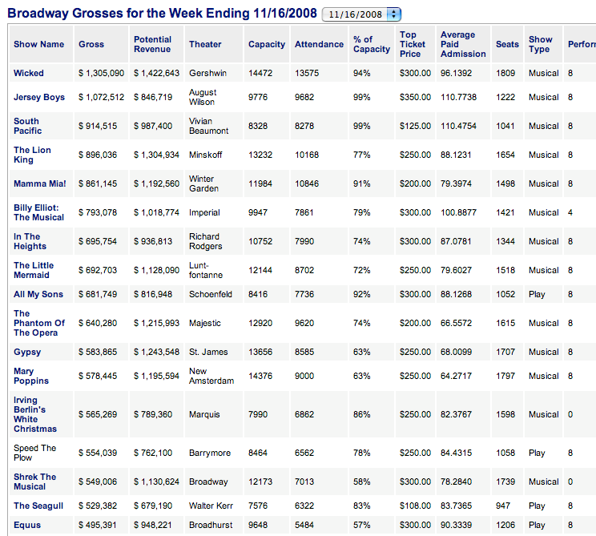Image resolution: width=596 pixels, height=536 pixels.
Task: Click the Gershwin theater cell
Action: [208, 73]
